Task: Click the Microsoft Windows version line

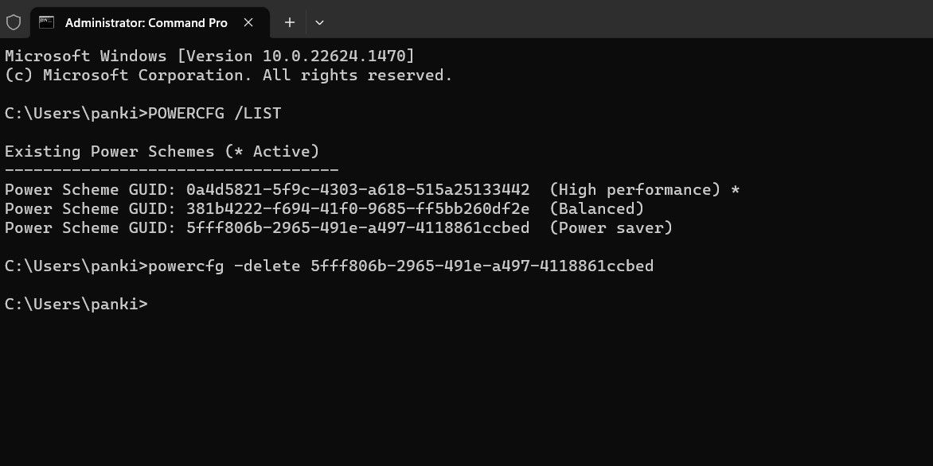Action: click(207, 56)
